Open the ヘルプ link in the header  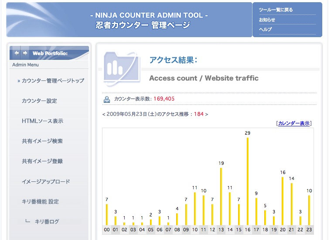265,29
